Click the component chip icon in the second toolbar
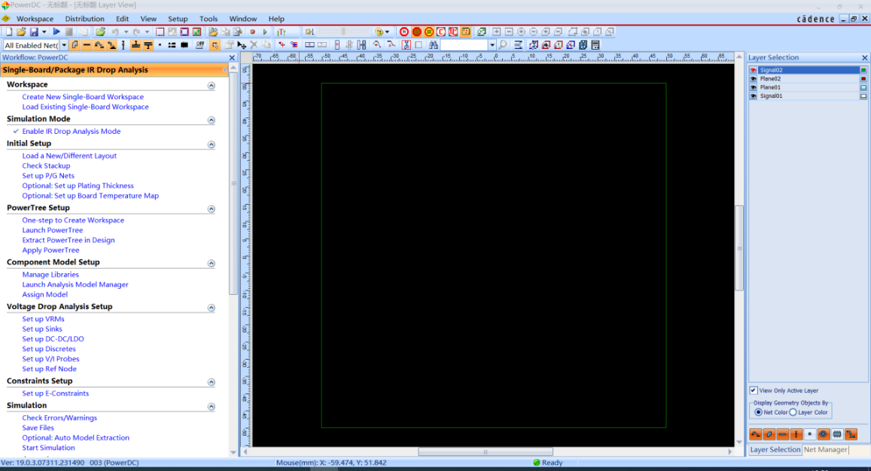Image resolution: width=871 pixels, height=471 pixels. (x=184, y=45)
